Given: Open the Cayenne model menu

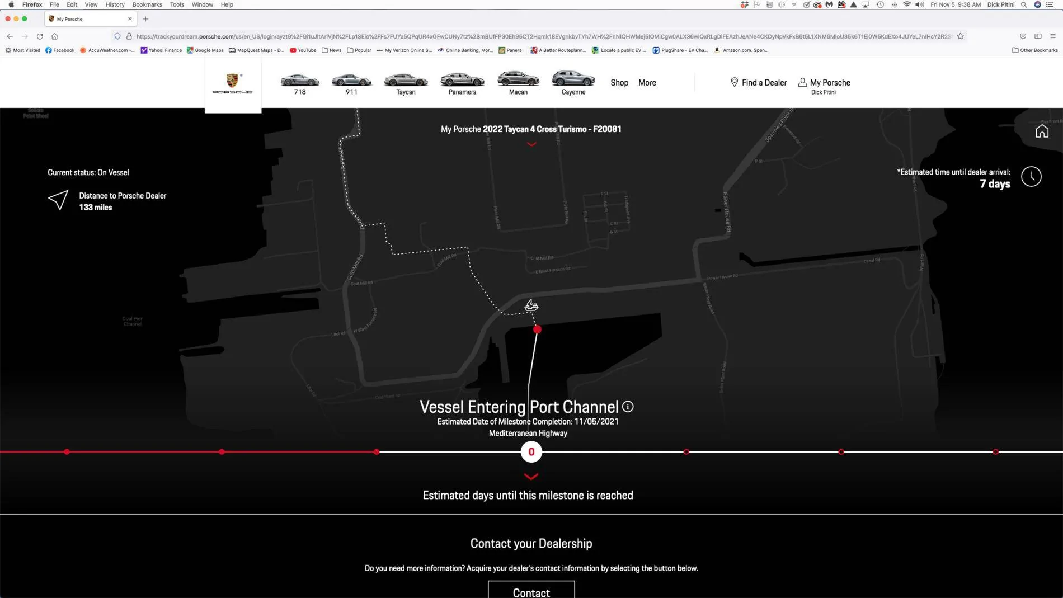Looking at the screenshot, I should click(x=573, y=83).
